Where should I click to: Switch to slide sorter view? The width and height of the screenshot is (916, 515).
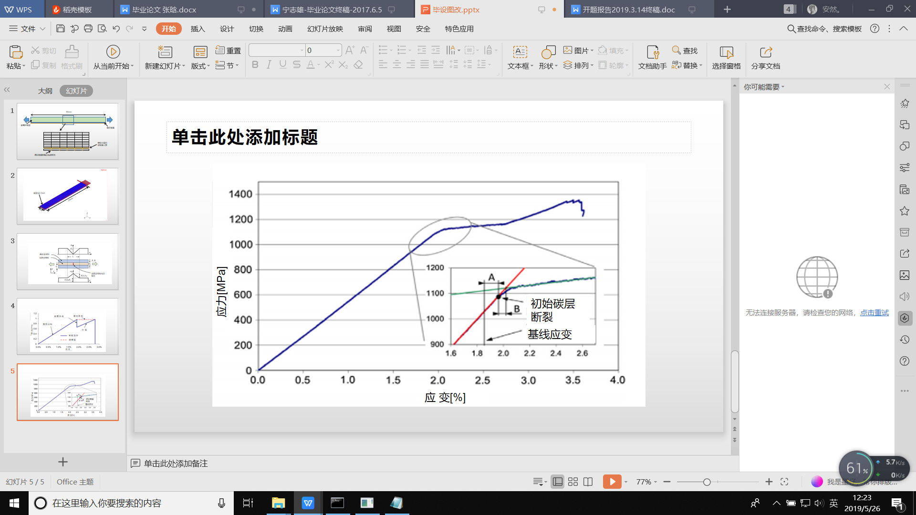[x=573, y=482]
